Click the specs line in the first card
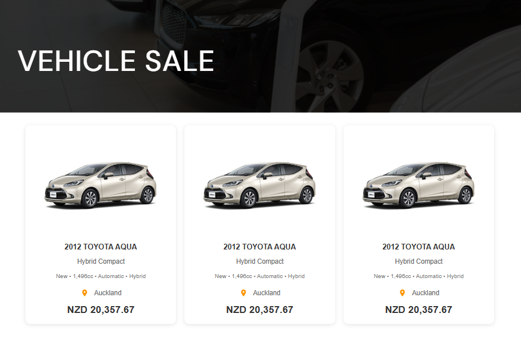The height and width of the screenshot is (341, 521). pos(101,276)
